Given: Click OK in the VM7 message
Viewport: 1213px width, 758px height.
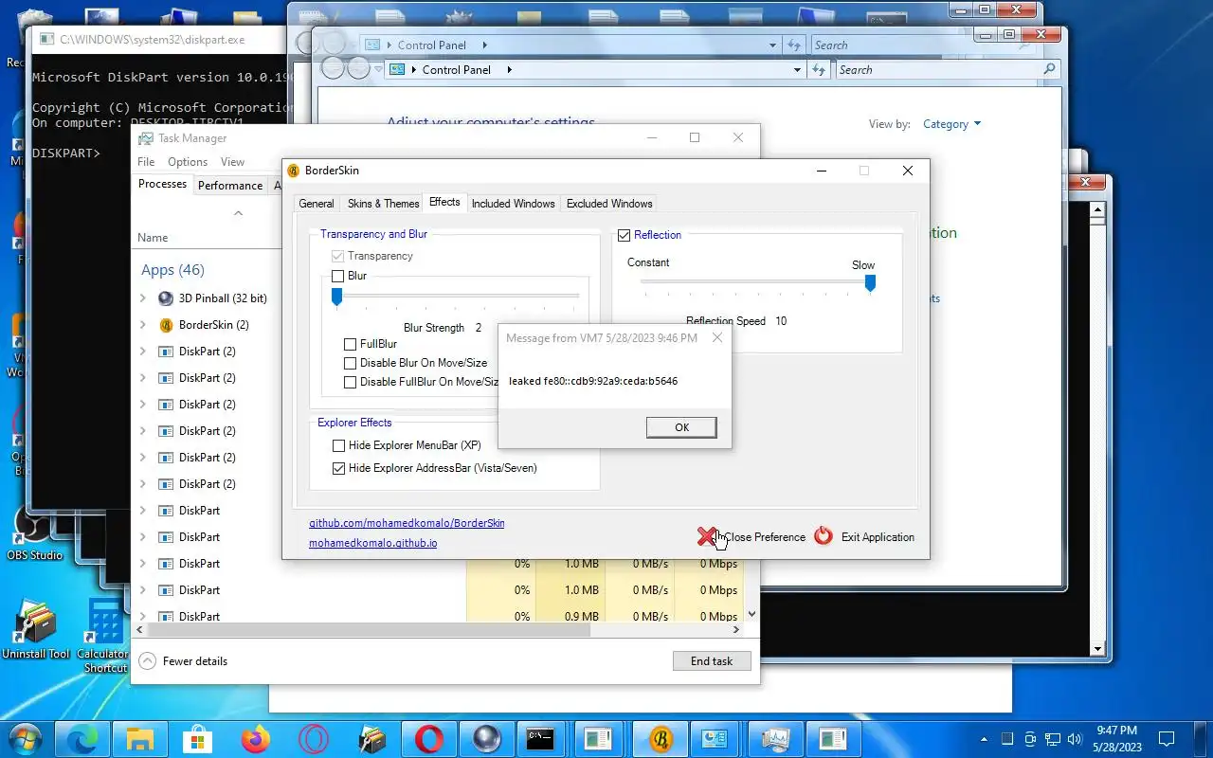Looking at the screenshot, I should 681,427.
